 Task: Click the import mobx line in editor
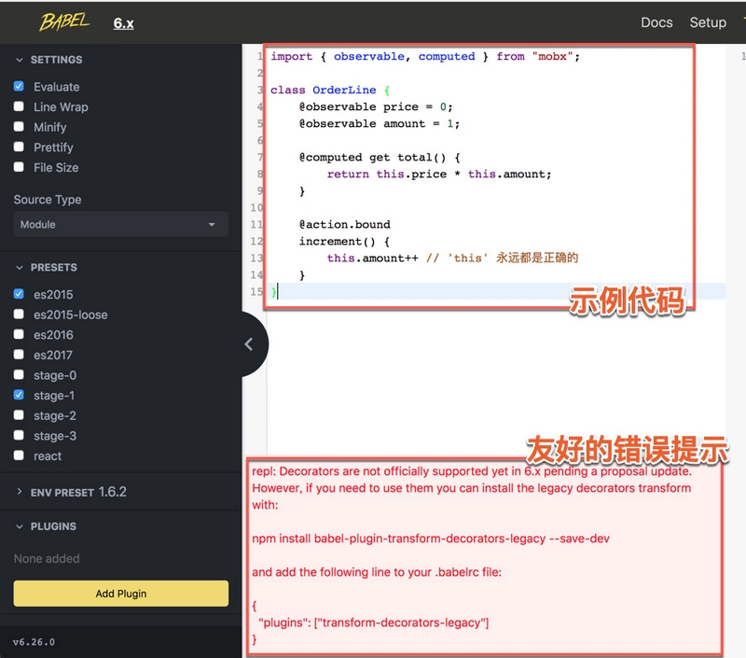pyautogui.click(x=425, y=57)
